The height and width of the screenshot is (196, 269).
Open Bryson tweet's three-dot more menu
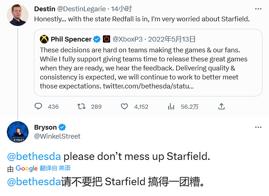[x=258, y=127]
